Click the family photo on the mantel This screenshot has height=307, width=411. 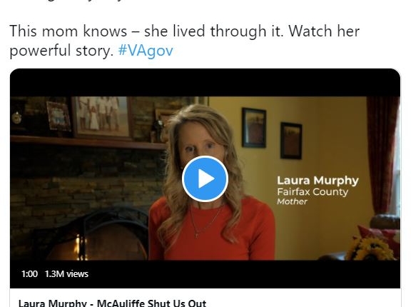pyautogui.click(x=102, y=117)
